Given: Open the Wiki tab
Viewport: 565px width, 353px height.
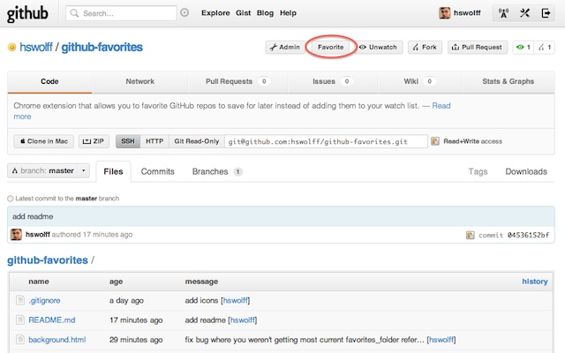Looking at the screenshot, I should (419, 81).
